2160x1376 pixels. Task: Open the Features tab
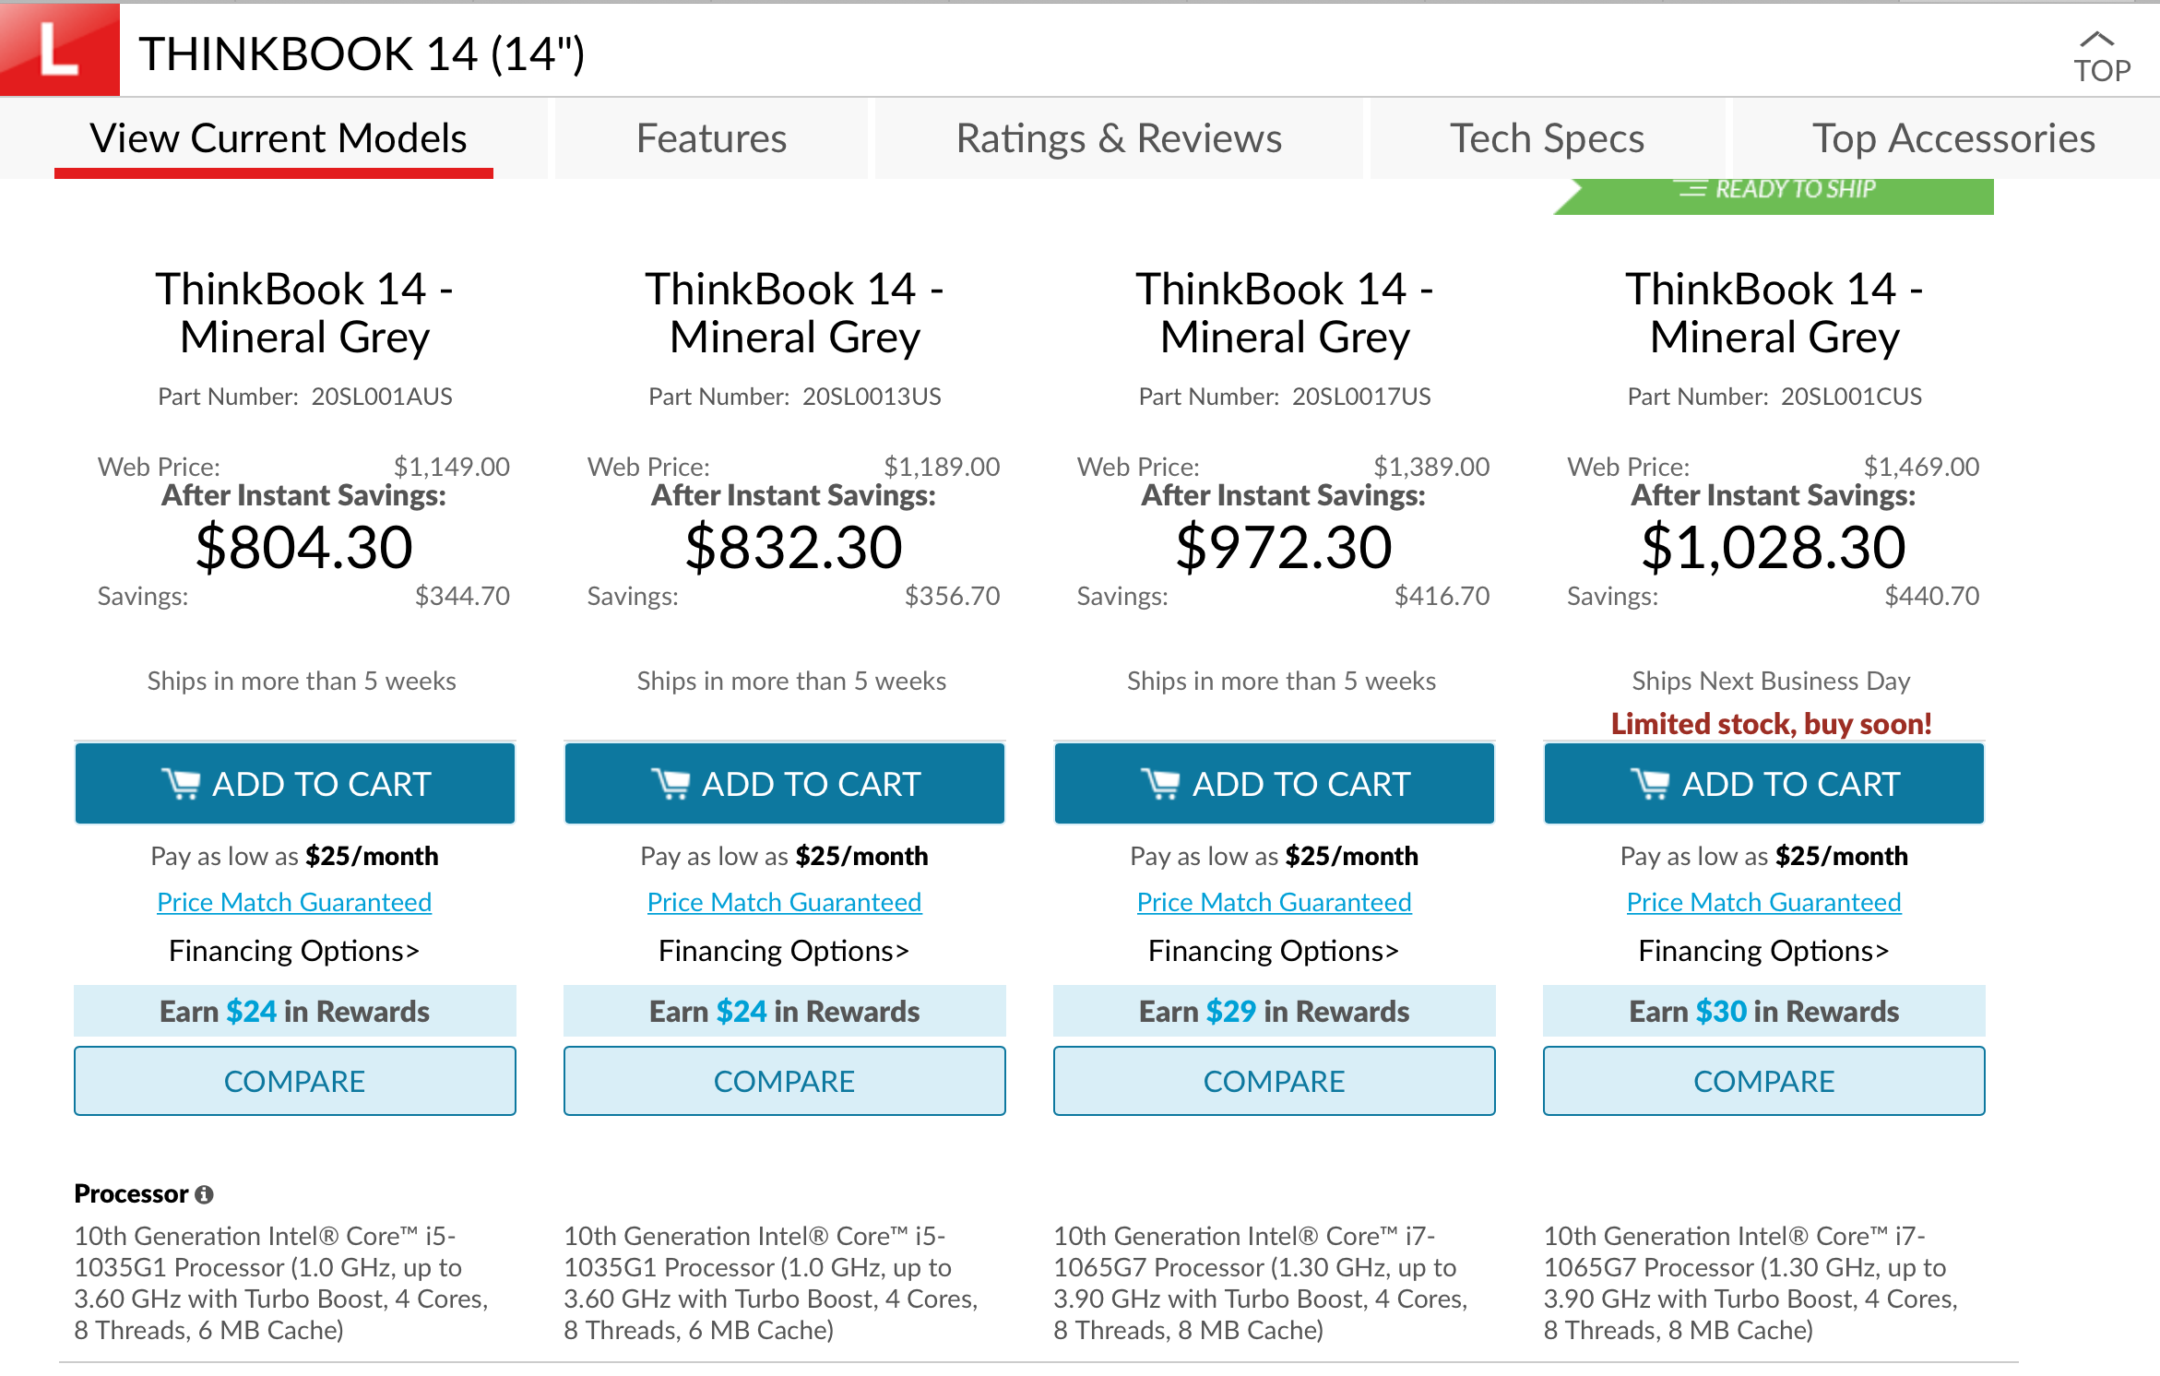pos(711,138)
